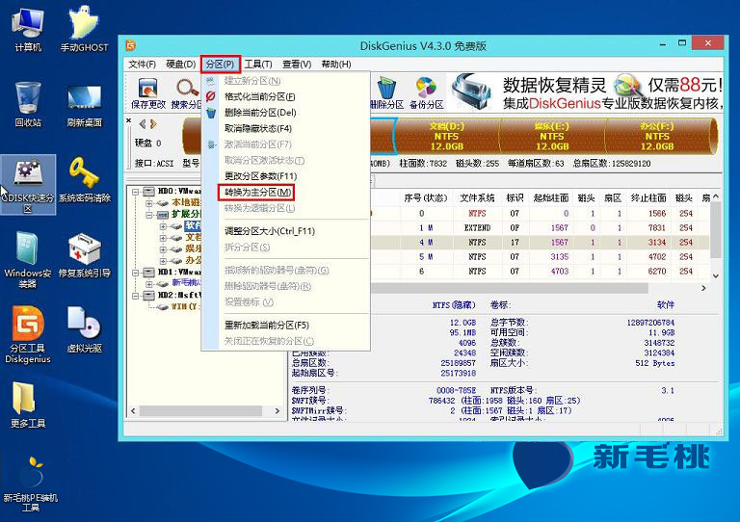Click the 起始柱面 column header
740x522 pixels.
click(x=551, y=198)
